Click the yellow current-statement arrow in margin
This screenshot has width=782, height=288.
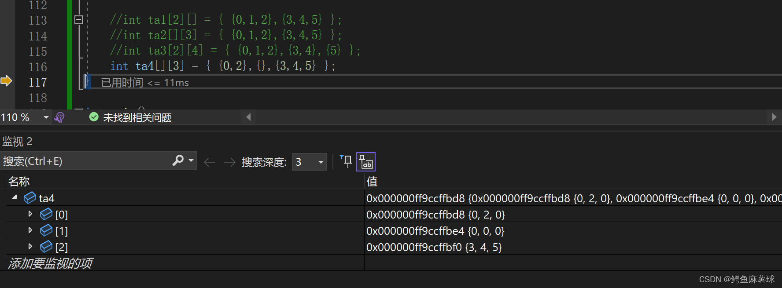point(6,81)
